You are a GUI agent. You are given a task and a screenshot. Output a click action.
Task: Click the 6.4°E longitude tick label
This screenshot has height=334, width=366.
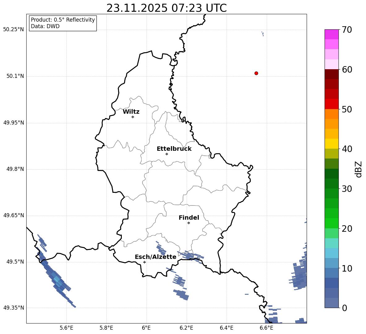[226, 328]
